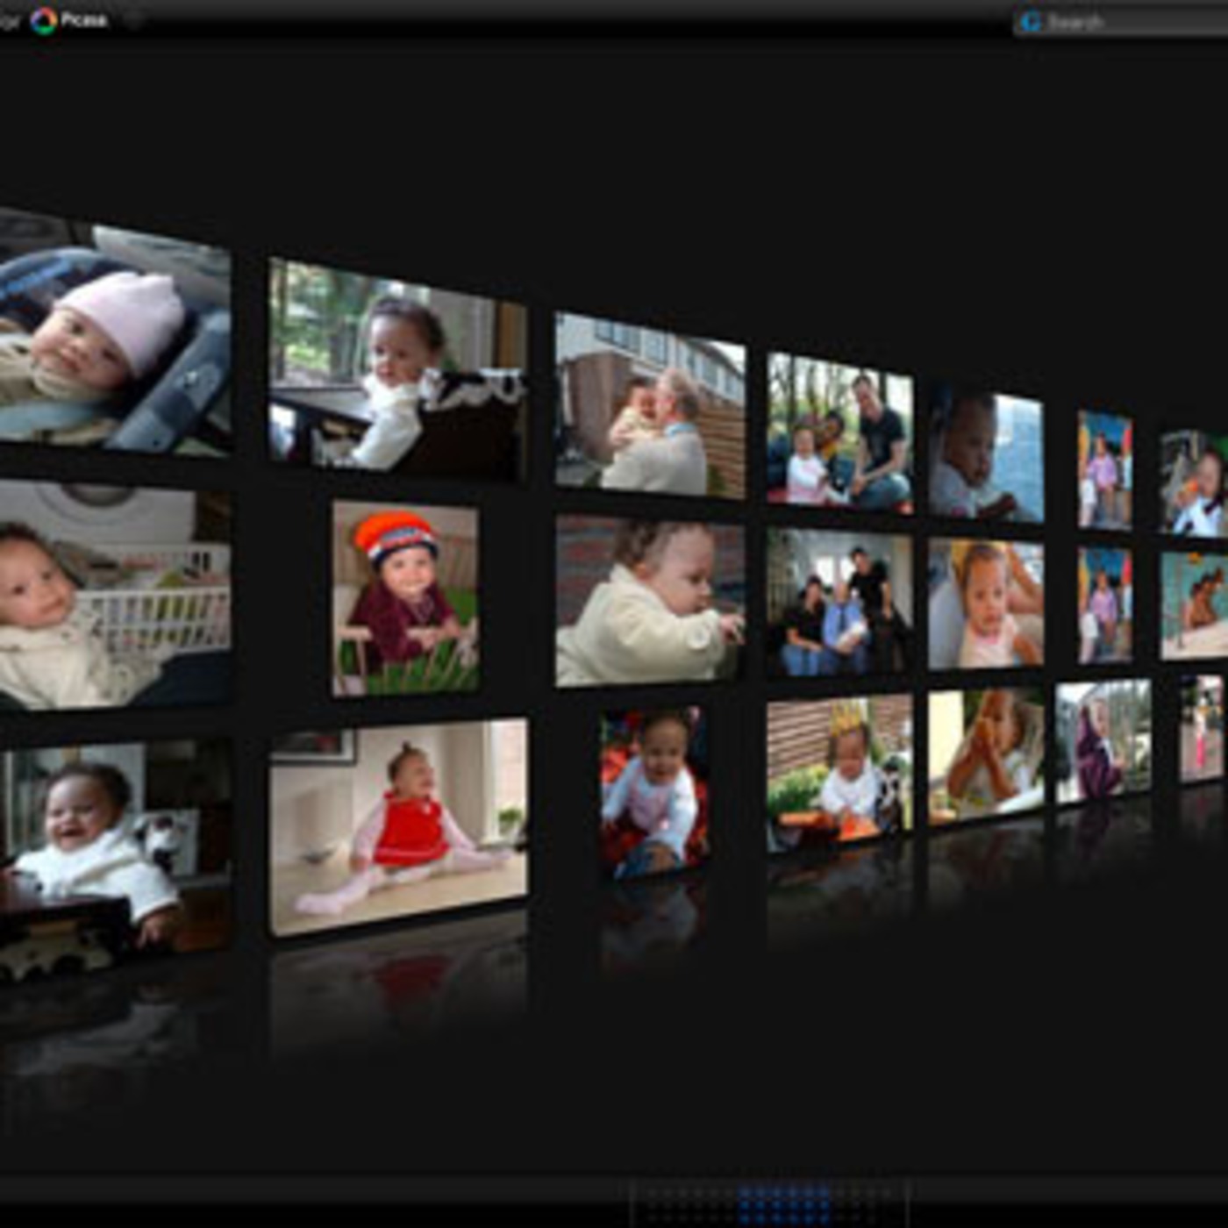The width and height of the screenshot is (1228, 1228).
Task: Open photo of grey-haired man holding baby
Action: pyautogui.click(x=650, y=405)
